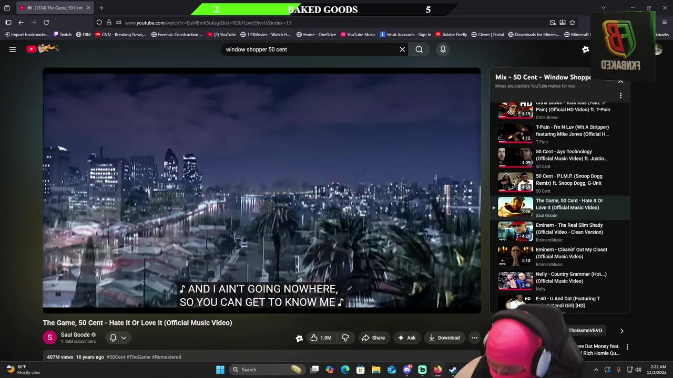Open the Mix playlist options menu

coord(620,96)
